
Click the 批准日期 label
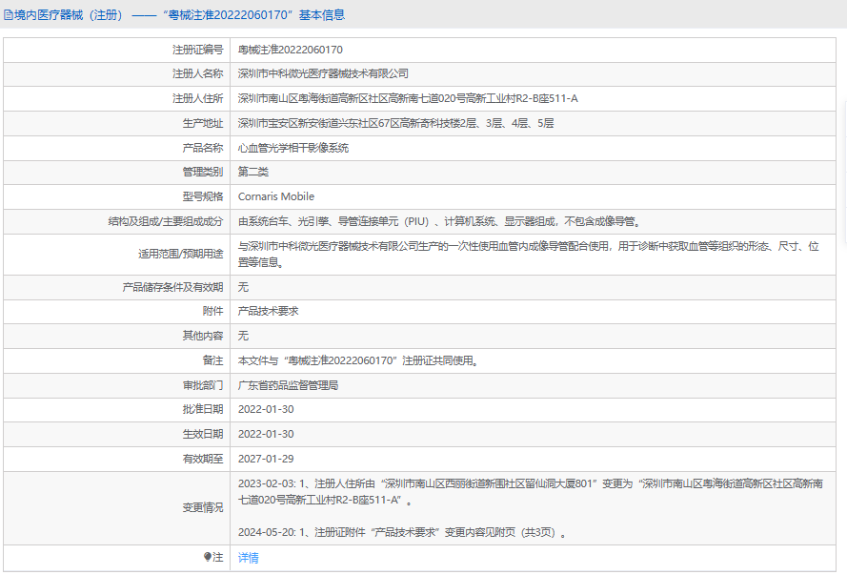point(203,410)
